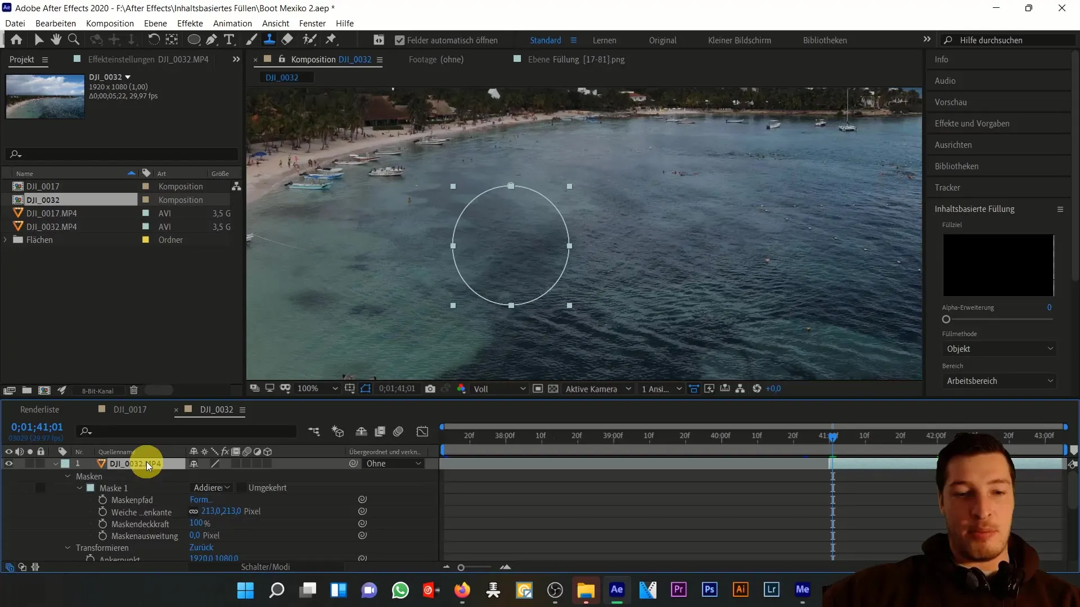Open the Animation menu
This screenshot has height=607, width=1080.
click(232, 23)
